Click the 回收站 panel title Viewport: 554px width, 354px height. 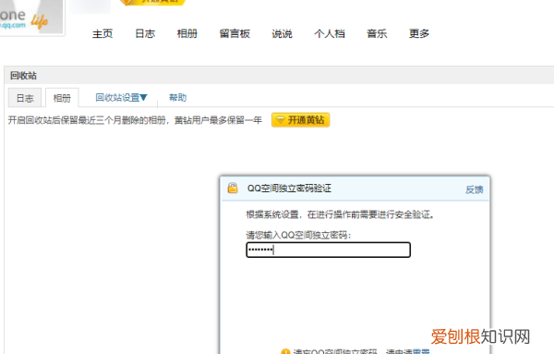pos(23,75)
